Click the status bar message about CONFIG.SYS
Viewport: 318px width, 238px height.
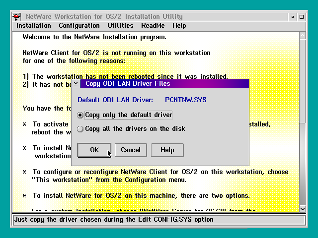(114, 220)
